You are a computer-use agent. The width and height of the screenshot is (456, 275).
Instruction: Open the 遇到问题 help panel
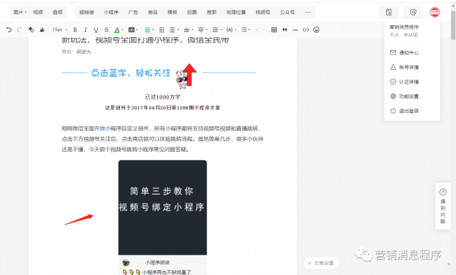pyautogui.click(x=442, y=206)
